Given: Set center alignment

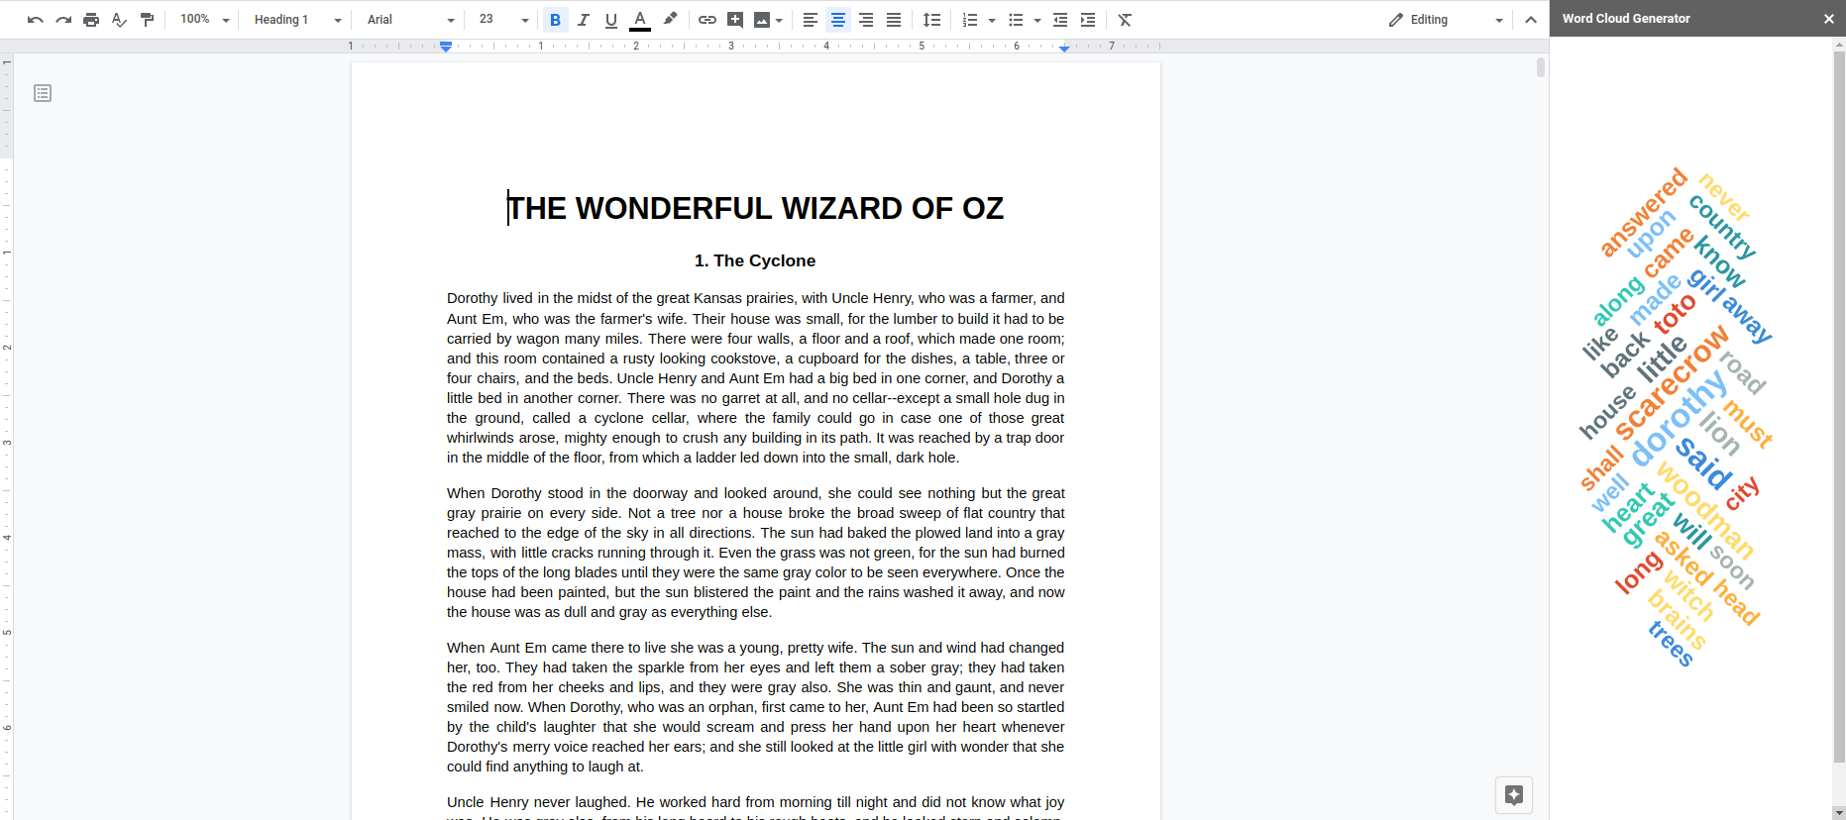Looking at the screenshot, I should click(x=838, y=20).
